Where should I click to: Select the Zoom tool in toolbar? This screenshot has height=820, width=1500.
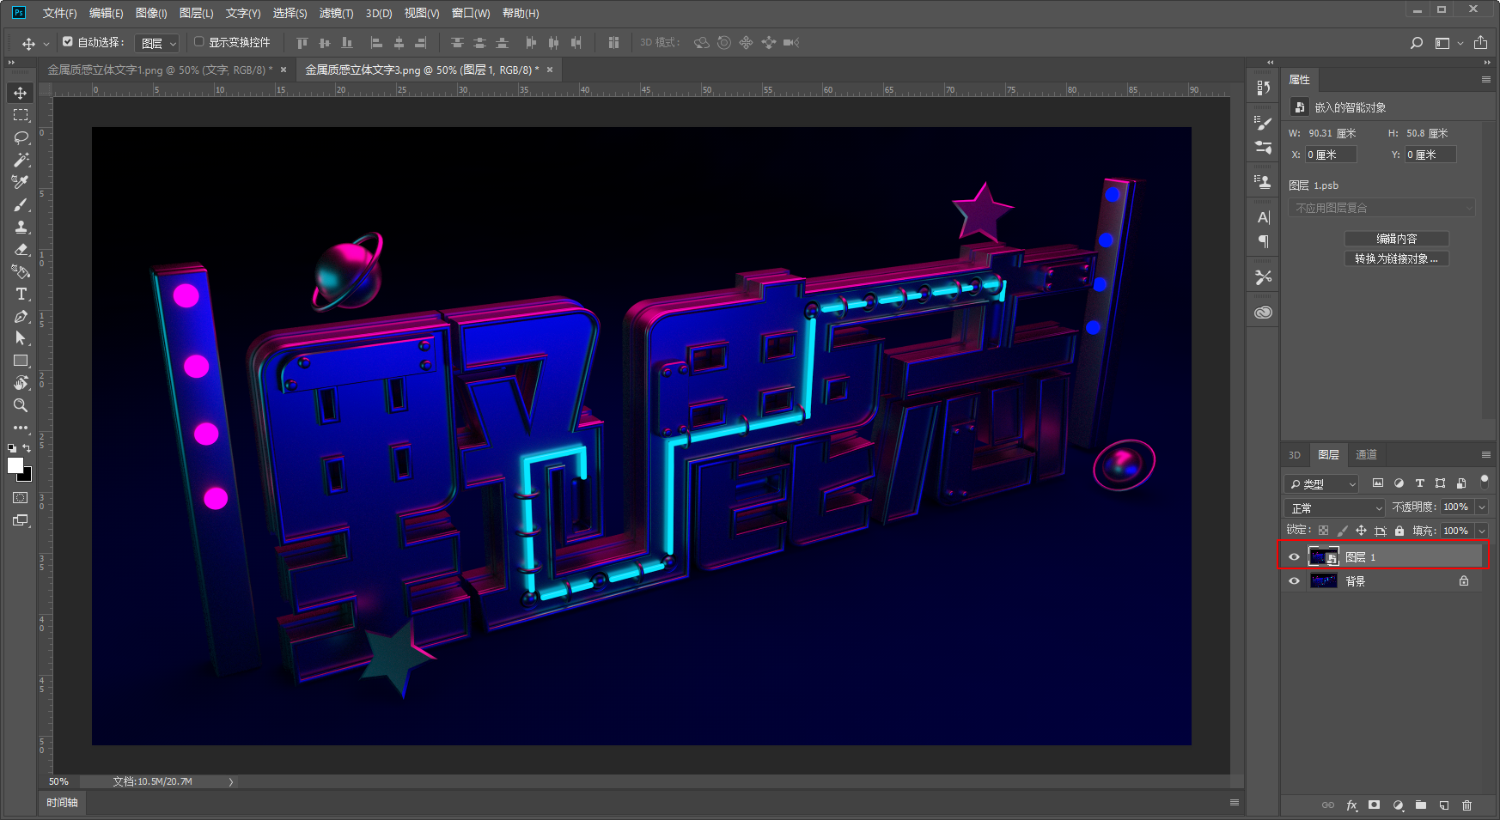[21, 405]
